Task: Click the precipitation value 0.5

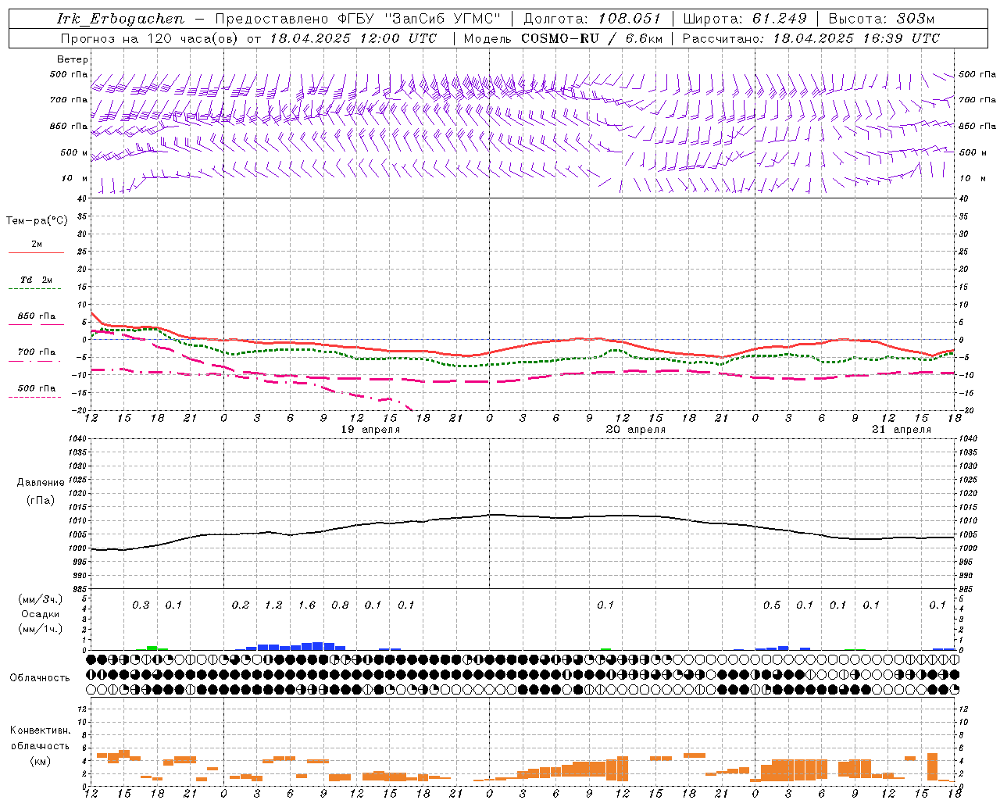Action: [772, 605]
